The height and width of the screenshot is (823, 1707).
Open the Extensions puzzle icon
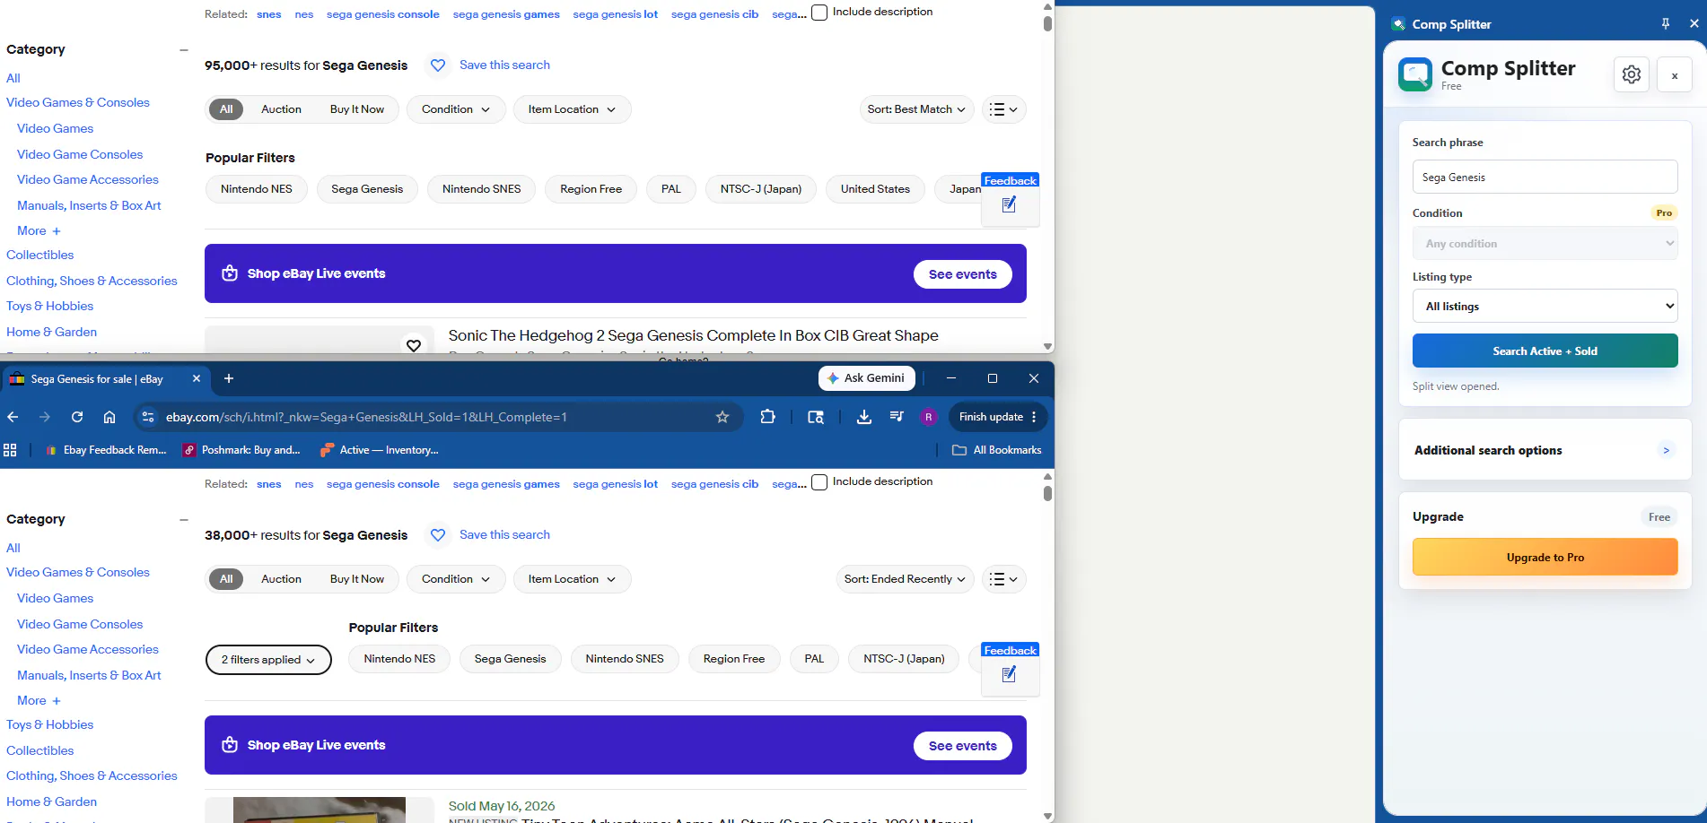tap(767, 417)
